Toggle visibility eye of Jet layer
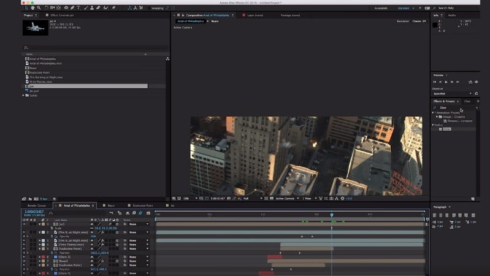This screenshot has height=276, width=490. click(x=25, y=224)
